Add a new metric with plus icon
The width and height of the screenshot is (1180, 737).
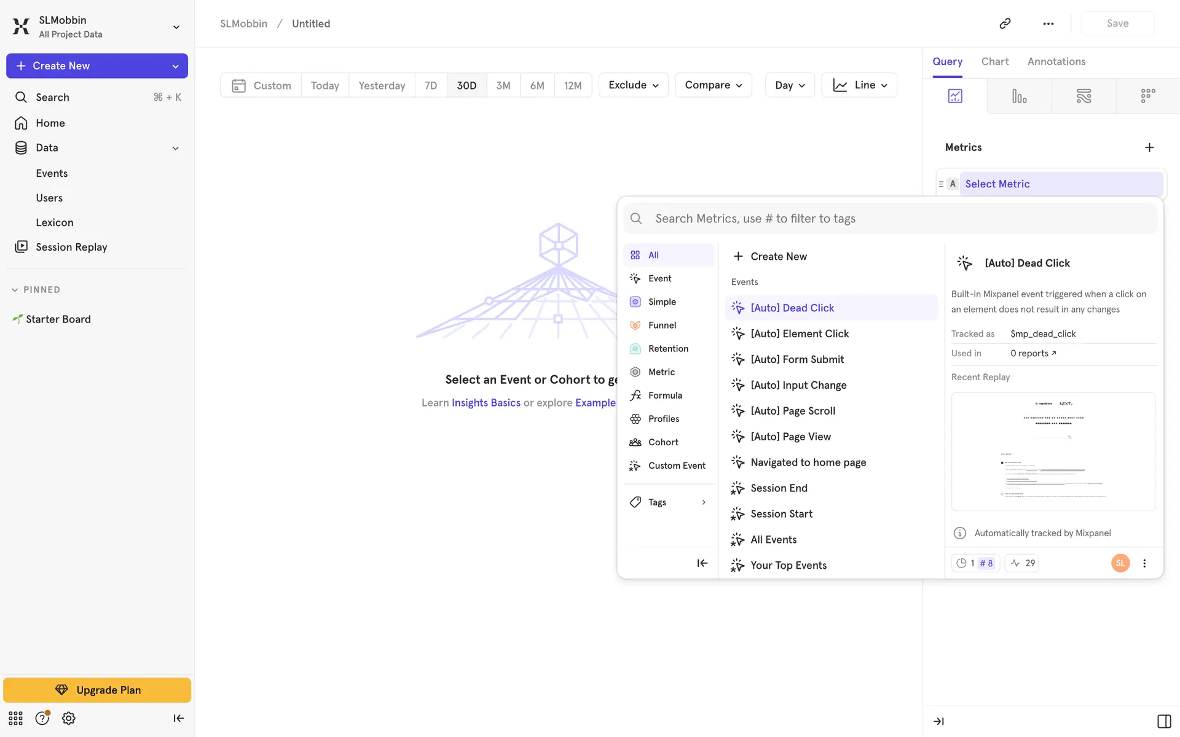(1149, 147)
